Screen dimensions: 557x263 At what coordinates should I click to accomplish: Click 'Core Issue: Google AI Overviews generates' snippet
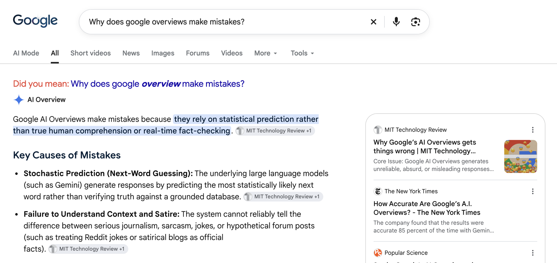431,161
